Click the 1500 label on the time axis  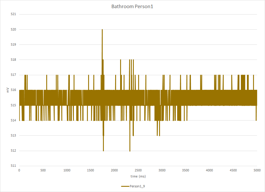(90, 170)
